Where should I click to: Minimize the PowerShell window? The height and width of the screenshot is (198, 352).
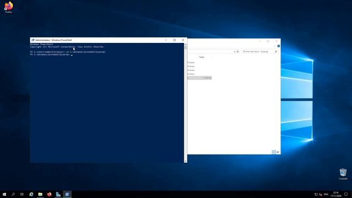(x=166, y=40)
